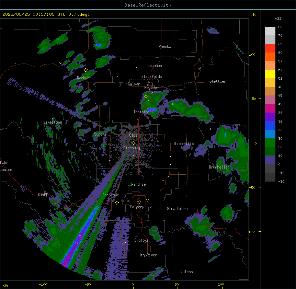Click the Sylvan town label
Screen dimensions: 296x289
pos(134,84)
